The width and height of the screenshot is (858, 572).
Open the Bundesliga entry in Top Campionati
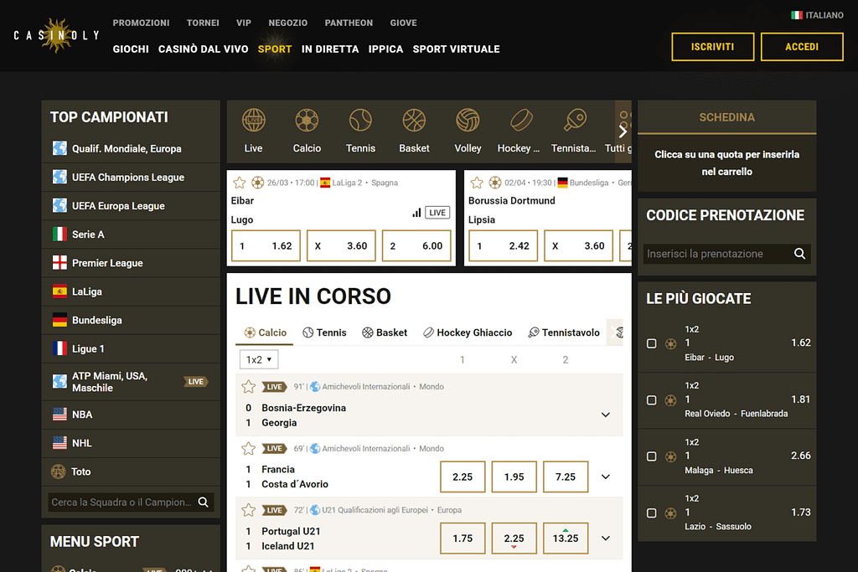click(x=131, y=321)
